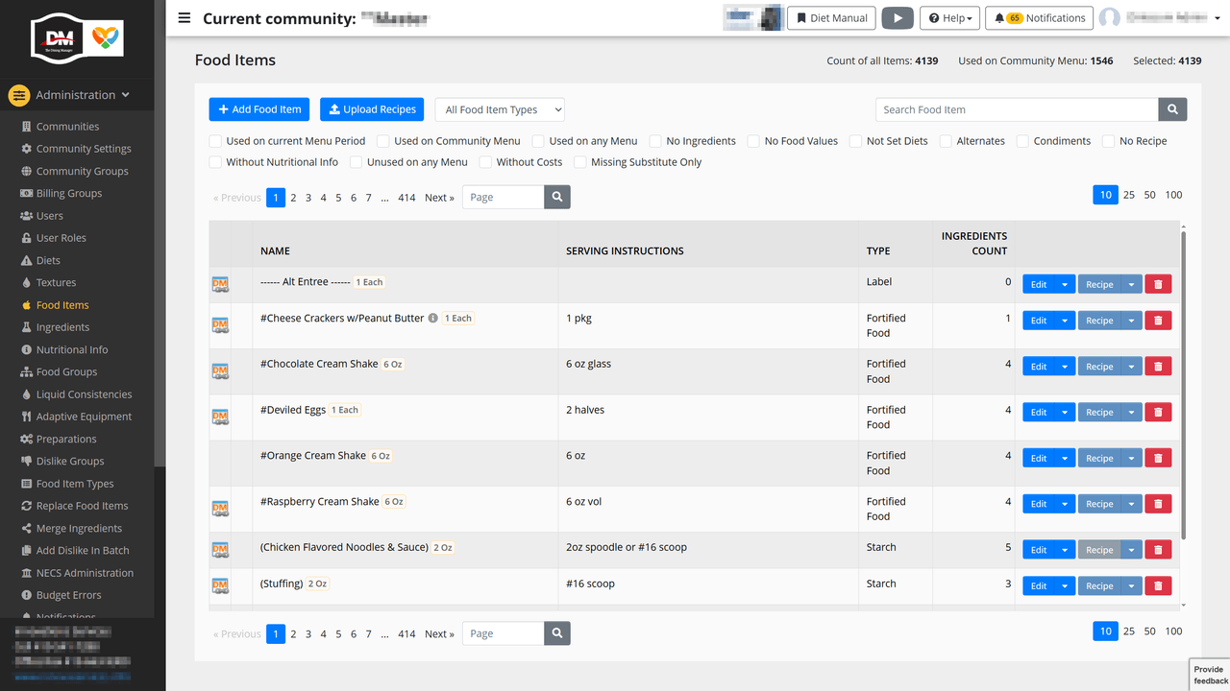
Task: Check Used on any Menu filter
Action: pyautogui.click(x=538, y=141)
